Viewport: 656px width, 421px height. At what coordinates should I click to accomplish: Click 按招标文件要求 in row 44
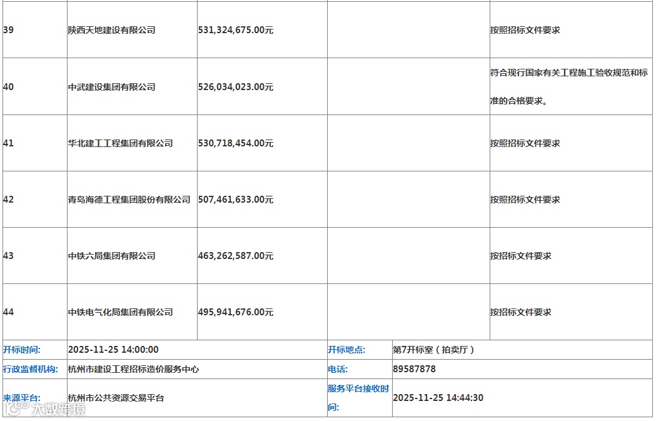(x=521, y=312)
